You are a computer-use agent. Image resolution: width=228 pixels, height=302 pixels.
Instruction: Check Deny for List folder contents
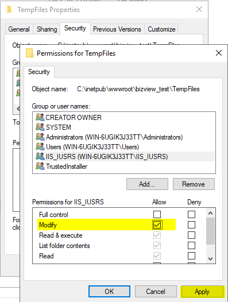click(191, 245)
